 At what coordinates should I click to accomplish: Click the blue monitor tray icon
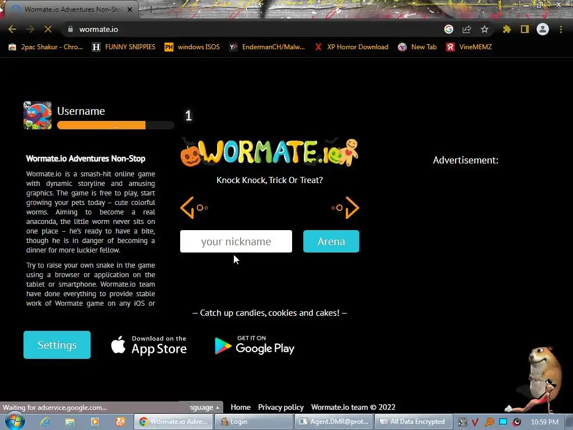pyautogui.click(x=503, y=422)
